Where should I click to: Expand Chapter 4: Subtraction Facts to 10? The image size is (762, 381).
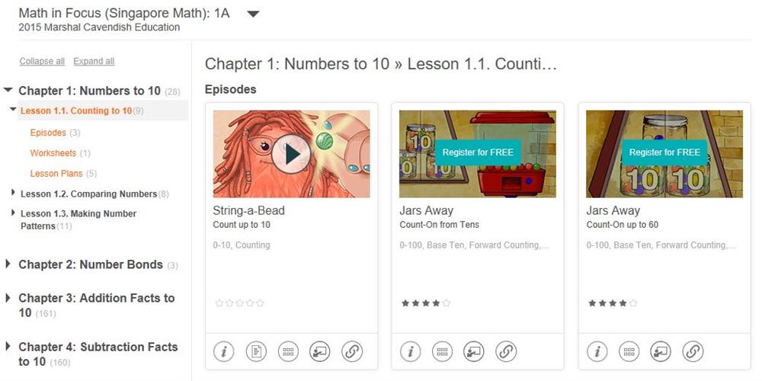click(8, 347)
